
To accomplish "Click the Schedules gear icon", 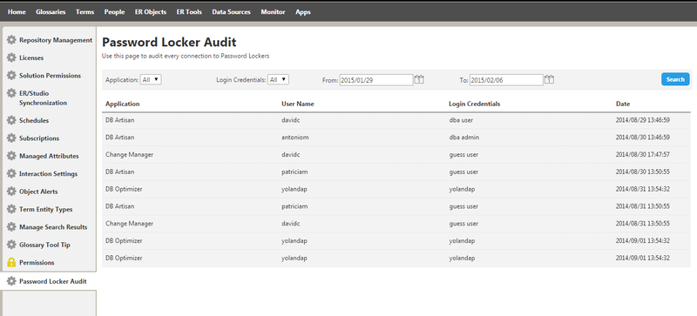I will point(11,120).
